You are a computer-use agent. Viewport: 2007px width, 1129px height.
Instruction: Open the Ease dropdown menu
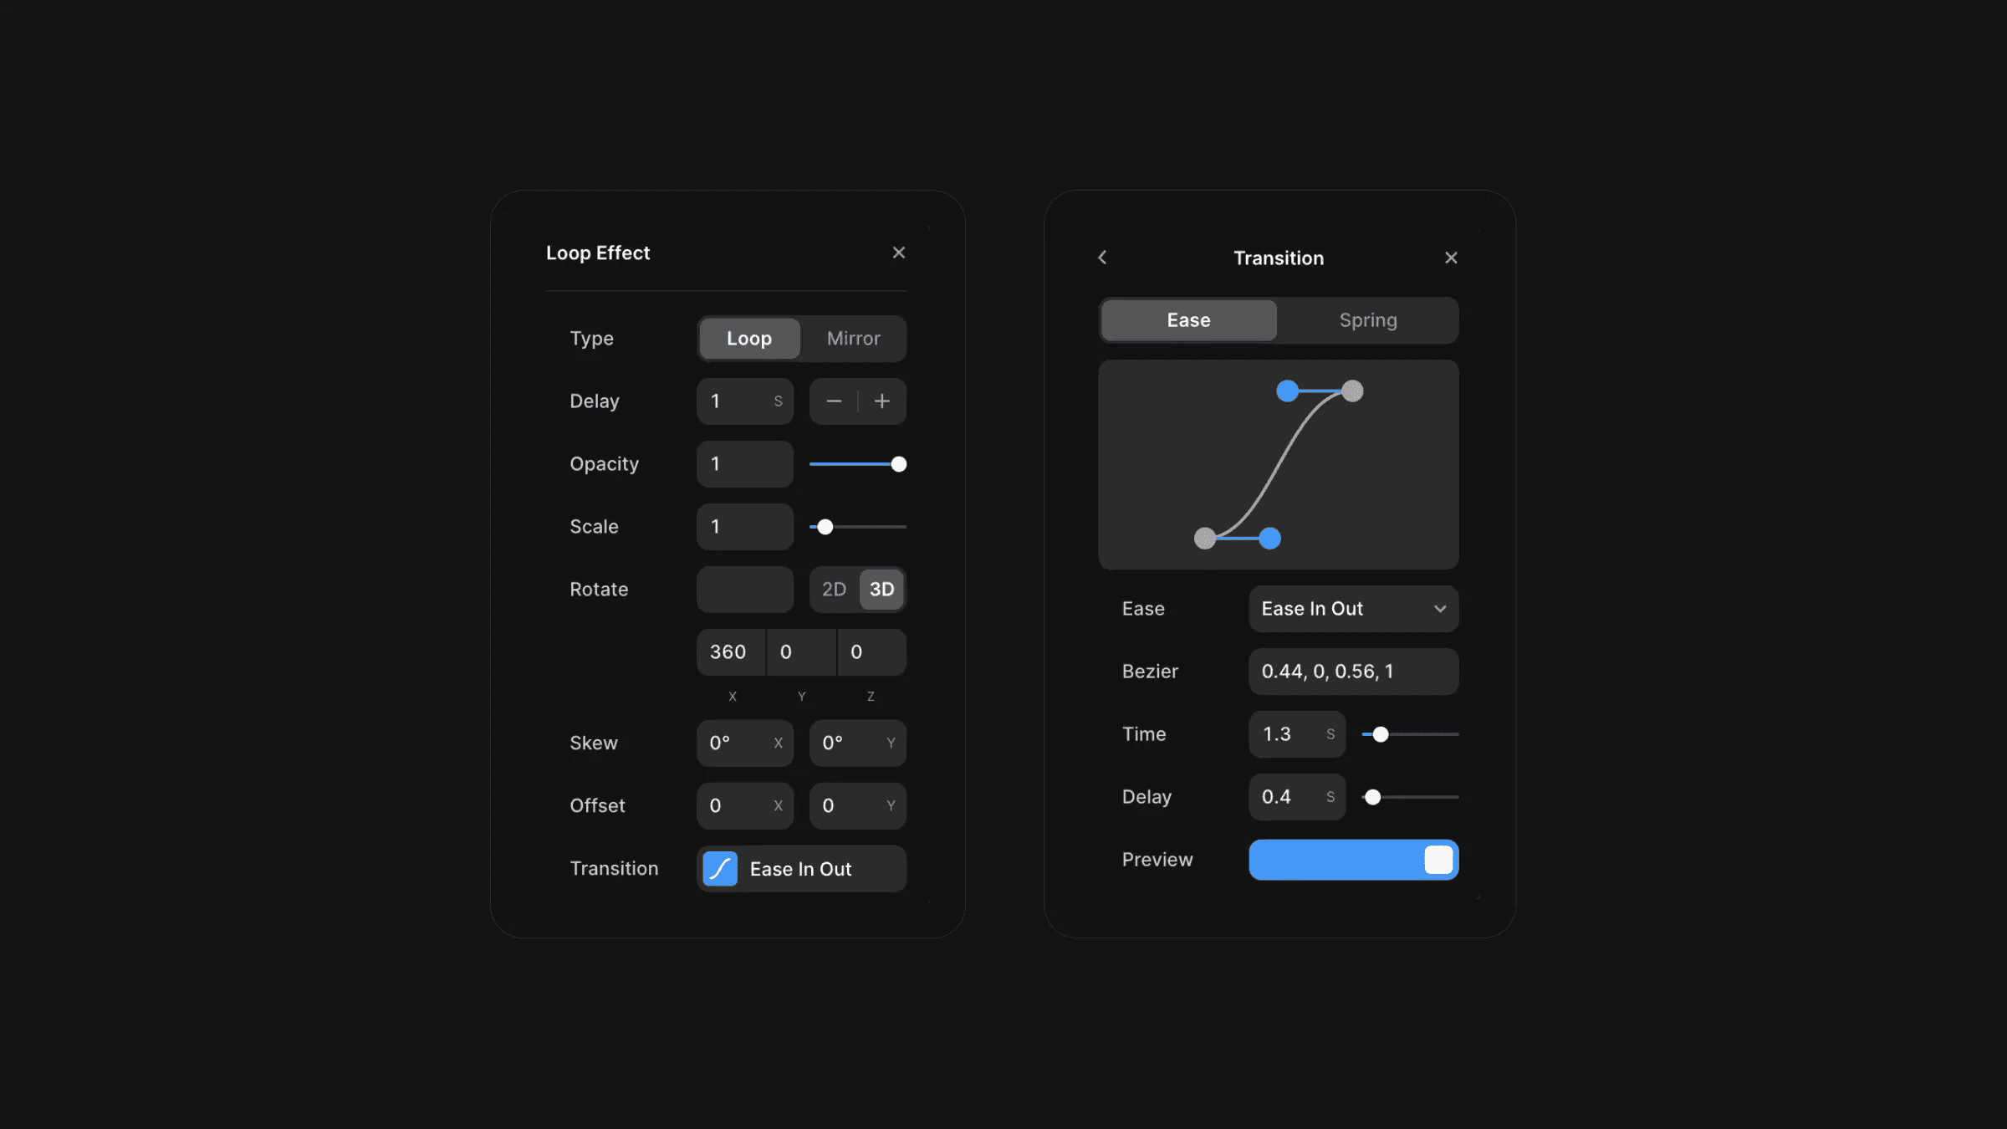click(x=1352, y=608)
